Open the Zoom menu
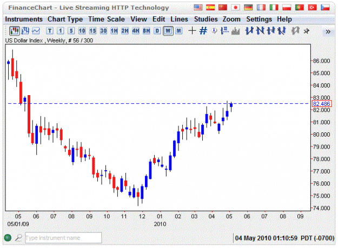 231,19
